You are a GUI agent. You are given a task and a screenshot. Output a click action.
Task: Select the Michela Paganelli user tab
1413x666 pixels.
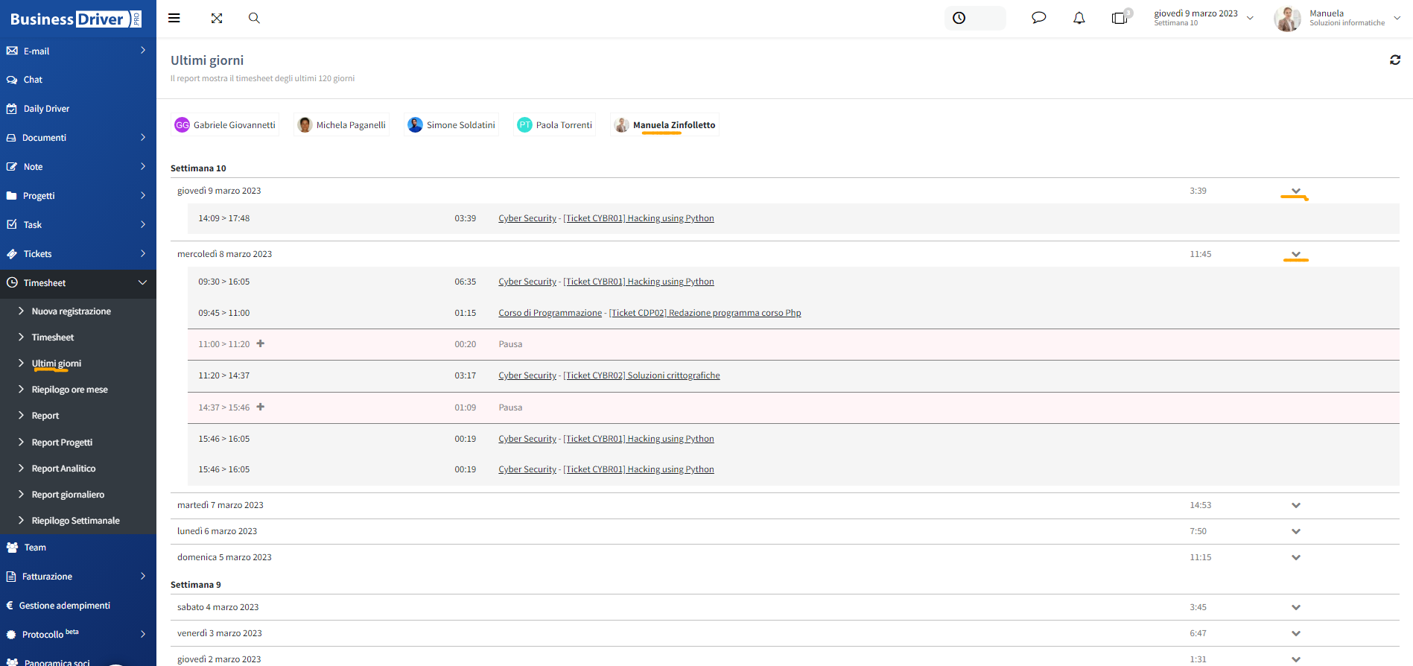click(342, 125)
